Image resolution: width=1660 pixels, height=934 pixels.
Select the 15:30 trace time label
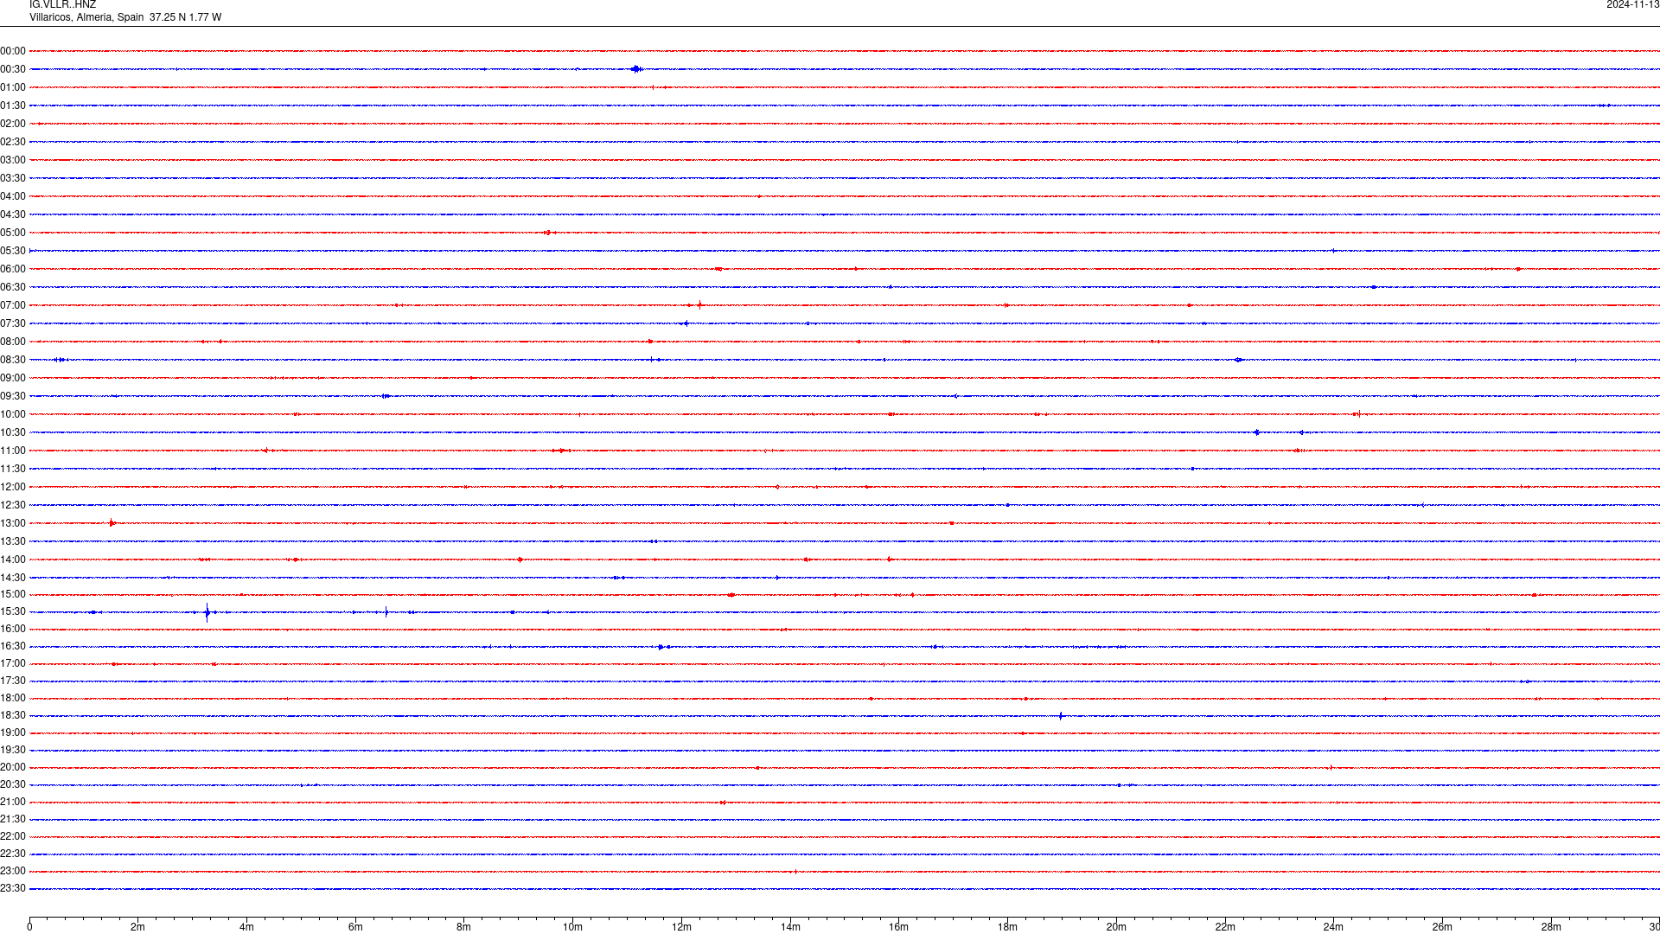coord(13,611)
